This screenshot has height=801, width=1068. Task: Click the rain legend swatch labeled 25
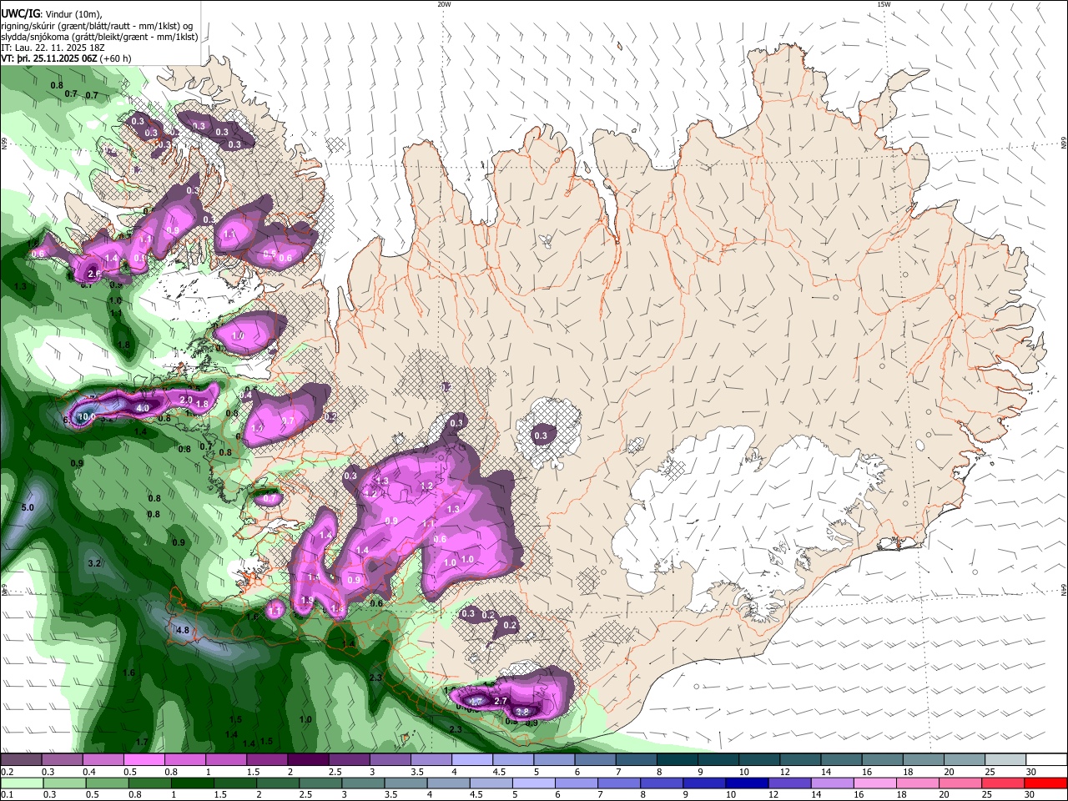[x=1002, y=783]
